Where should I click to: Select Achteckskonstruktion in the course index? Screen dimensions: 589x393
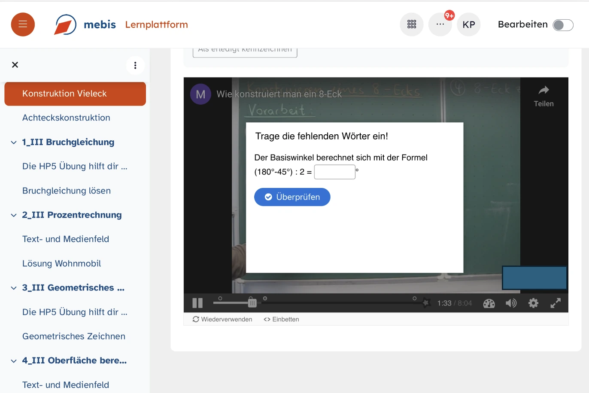[66, 118]
